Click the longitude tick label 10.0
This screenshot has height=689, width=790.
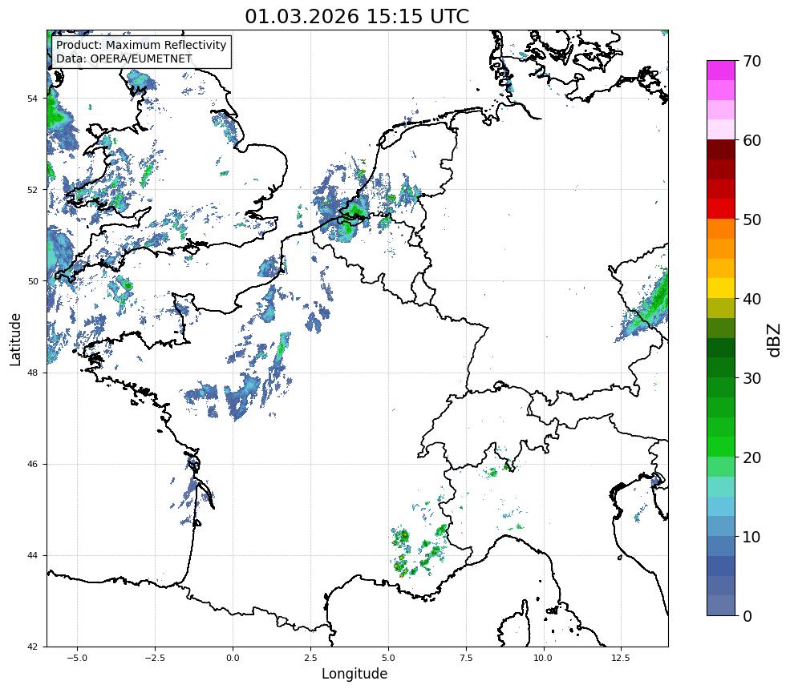pyautogui.click(x=543, y=658)
